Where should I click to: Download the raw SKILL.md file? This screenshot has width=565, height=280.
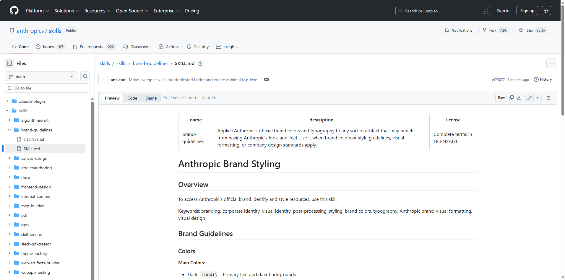point(519,98)
